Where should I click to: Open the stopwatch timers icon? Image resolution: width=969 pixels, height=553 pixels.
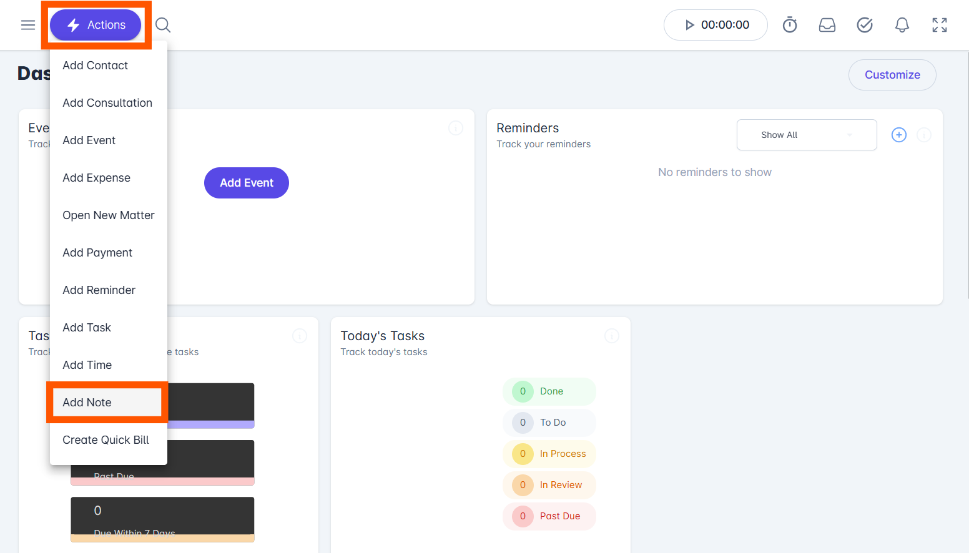[790, 25]
